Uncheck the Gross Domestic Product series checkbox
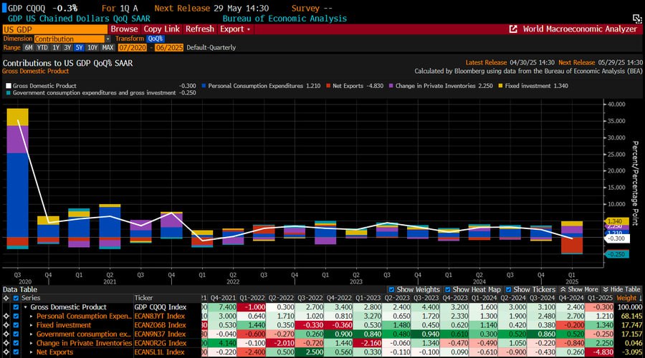645x358 pixels. [16, 306]
